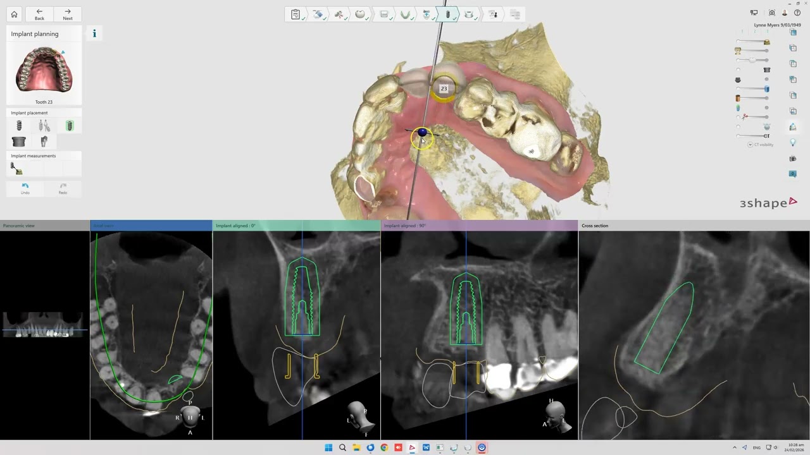Click the blue implant handle sphere in 3D view
The height and width of the screenshot is (455, 810).
pos(422,132)
